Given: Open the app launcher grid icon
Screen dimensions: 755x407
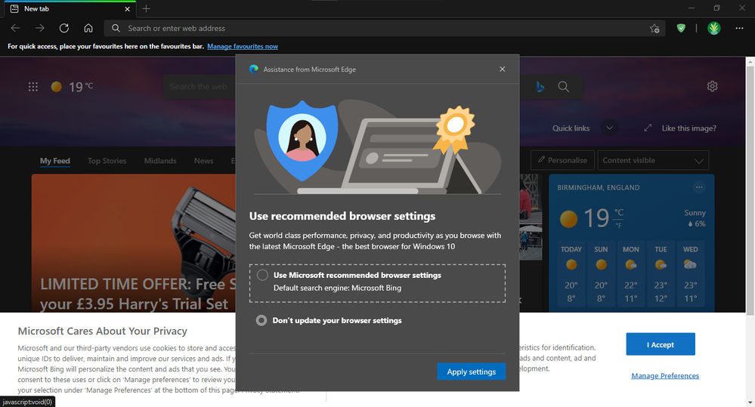Looking at the screenshot, I should coord(32,87).
